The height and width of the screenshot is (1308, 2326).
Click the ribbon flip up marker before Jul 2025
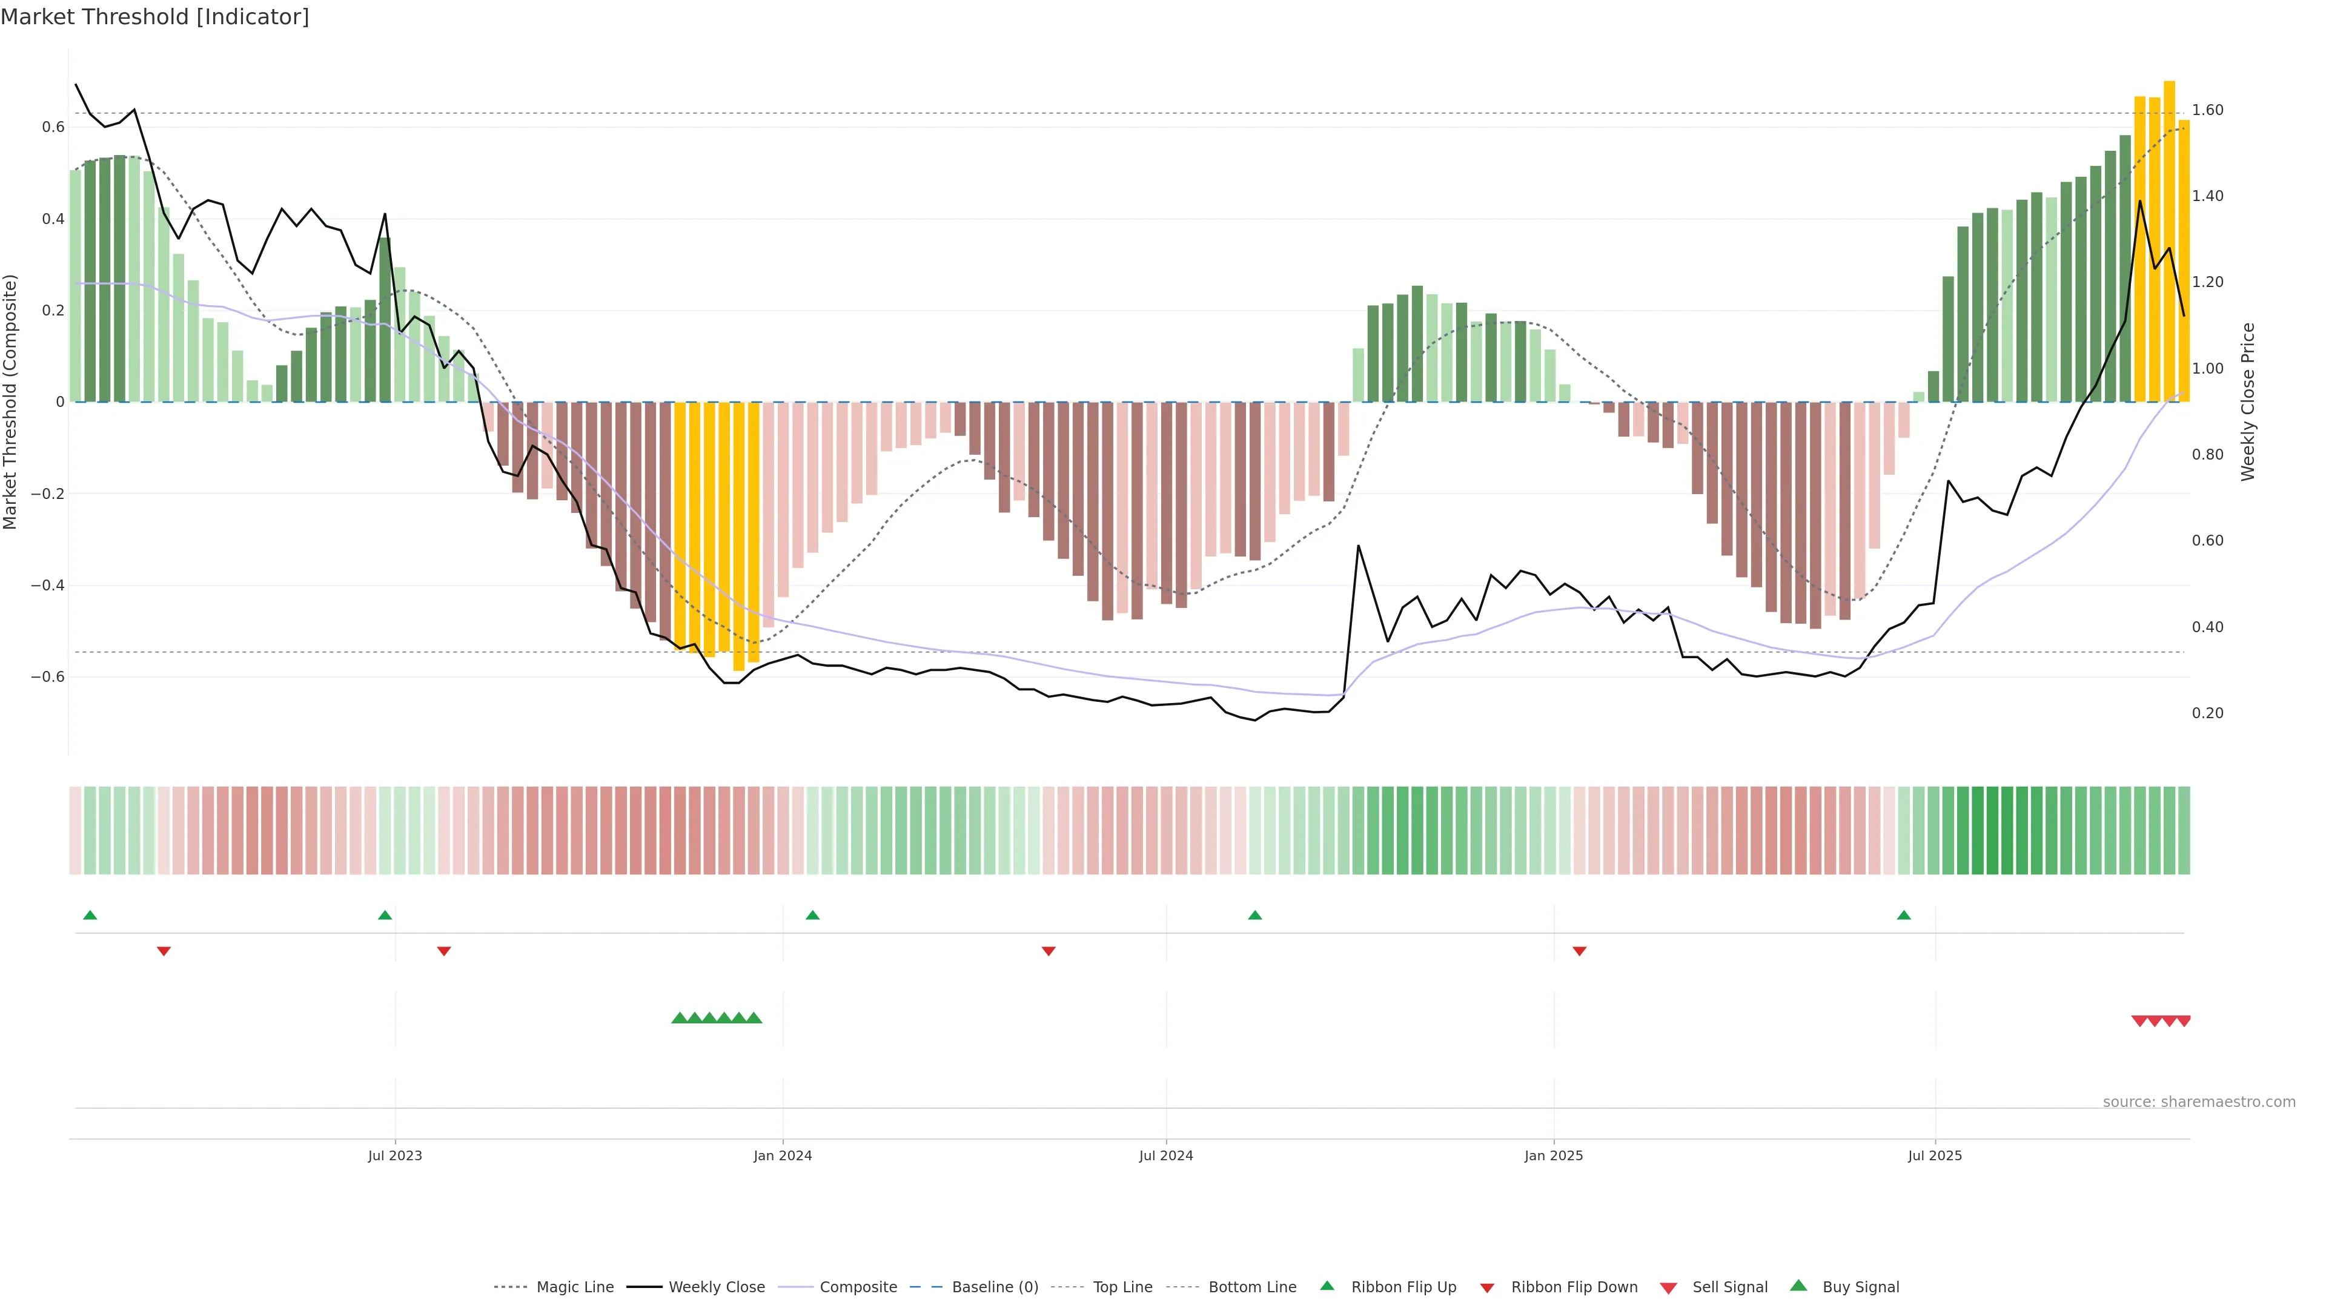tap(1904, 916)
